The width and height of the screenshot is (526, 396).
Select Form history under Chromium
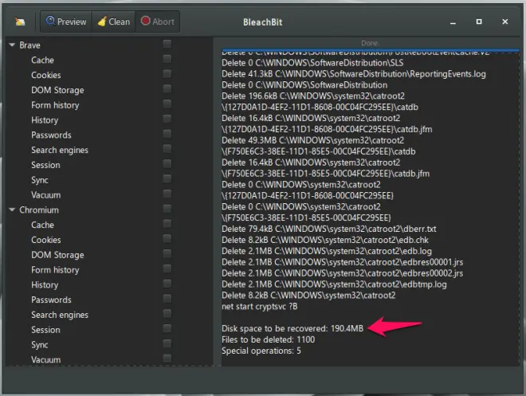point(55,270)
